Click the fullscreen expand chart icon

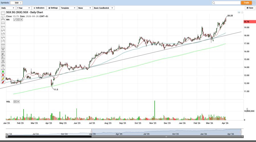(3, 13)
